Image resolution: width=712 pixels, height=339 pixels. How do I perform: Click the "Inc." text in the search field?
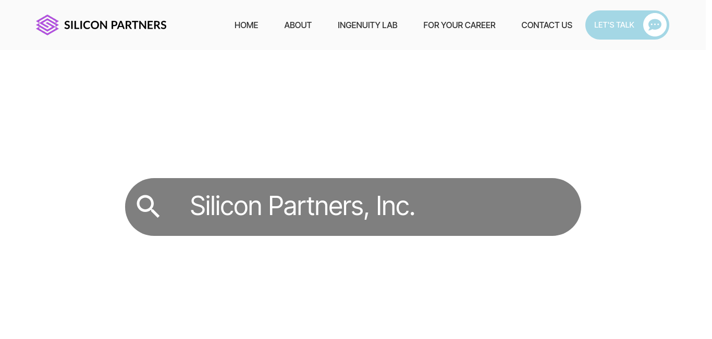coord(395,206)
